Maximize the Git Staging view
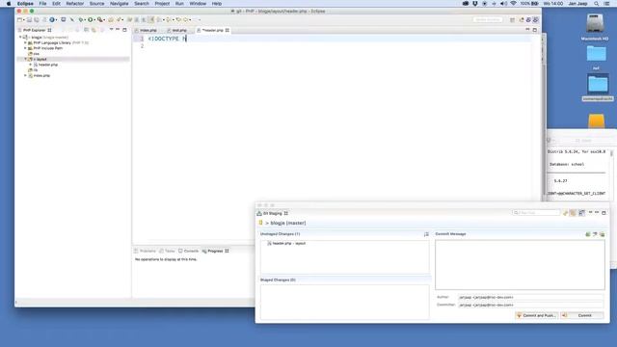 (604, 212)
